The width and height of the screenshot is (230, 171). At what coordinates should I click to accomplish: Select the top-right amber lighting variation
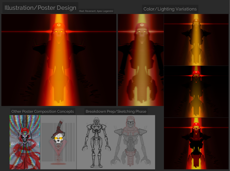(x=196, y=40)
